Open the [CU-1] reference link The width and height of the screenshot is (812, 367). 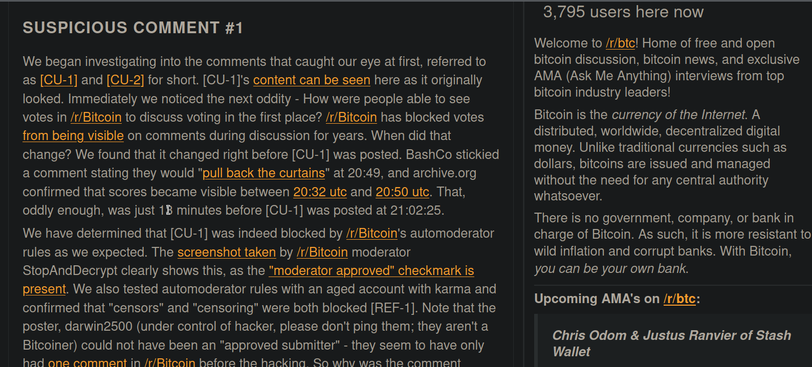59,80
